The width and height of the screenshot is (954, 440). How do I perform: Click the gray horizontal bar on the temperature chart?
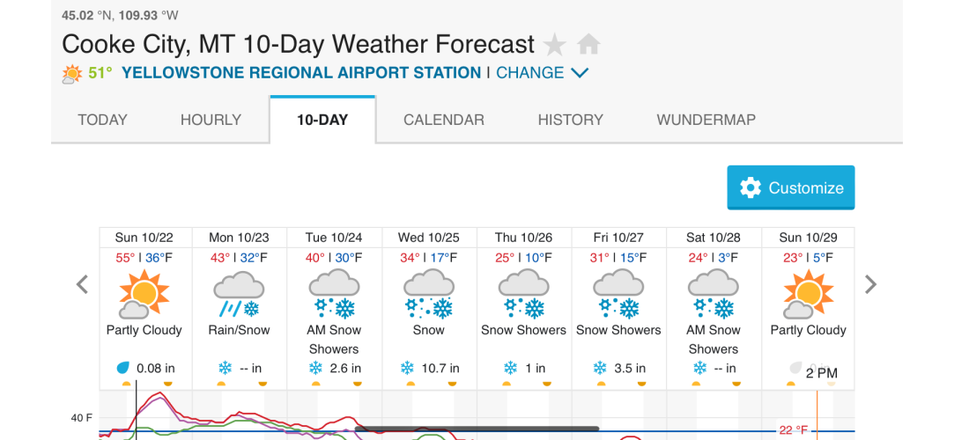[477, 429]
